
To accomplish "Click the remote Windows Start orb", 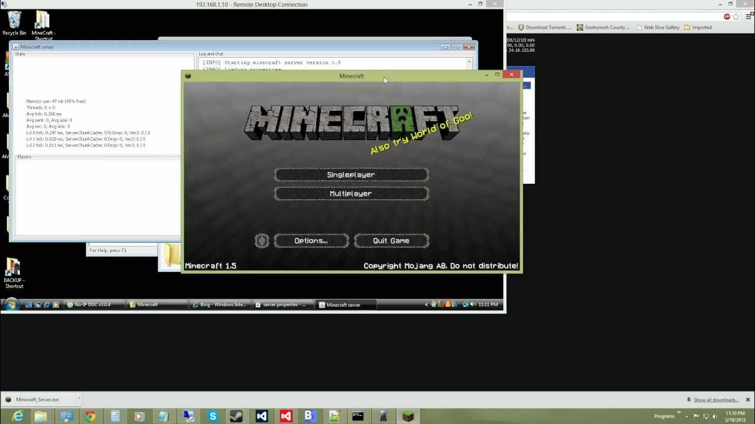I will 11,304.
